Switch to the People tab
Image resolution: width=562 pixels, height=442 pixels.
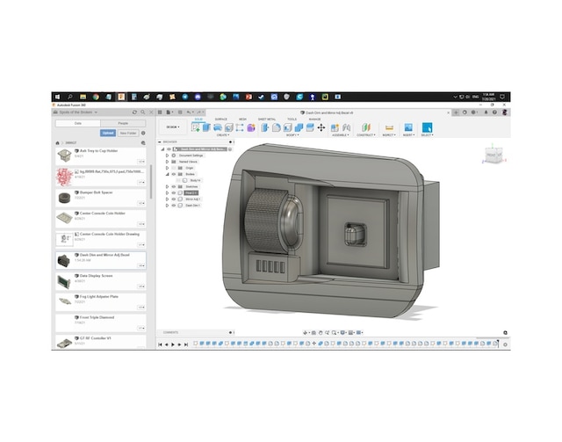click(x=123, y=123)
